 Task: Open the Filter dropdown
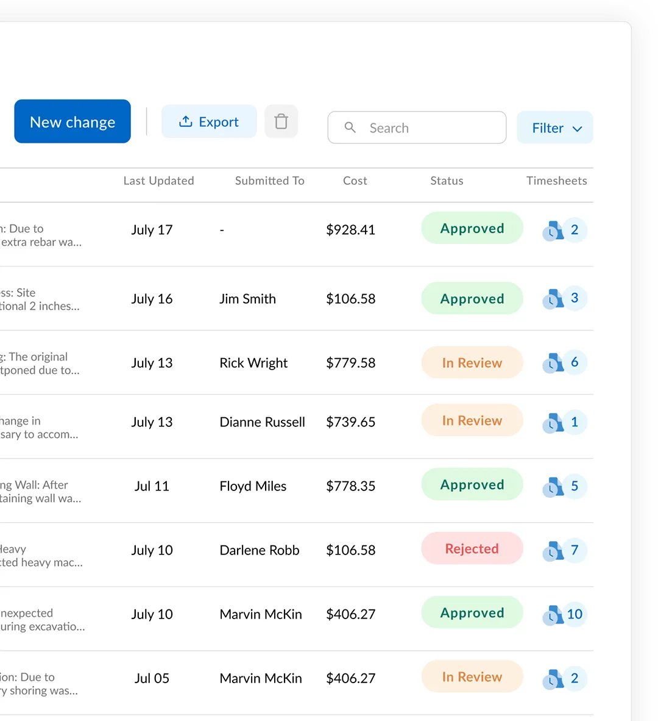pos(554,127)
